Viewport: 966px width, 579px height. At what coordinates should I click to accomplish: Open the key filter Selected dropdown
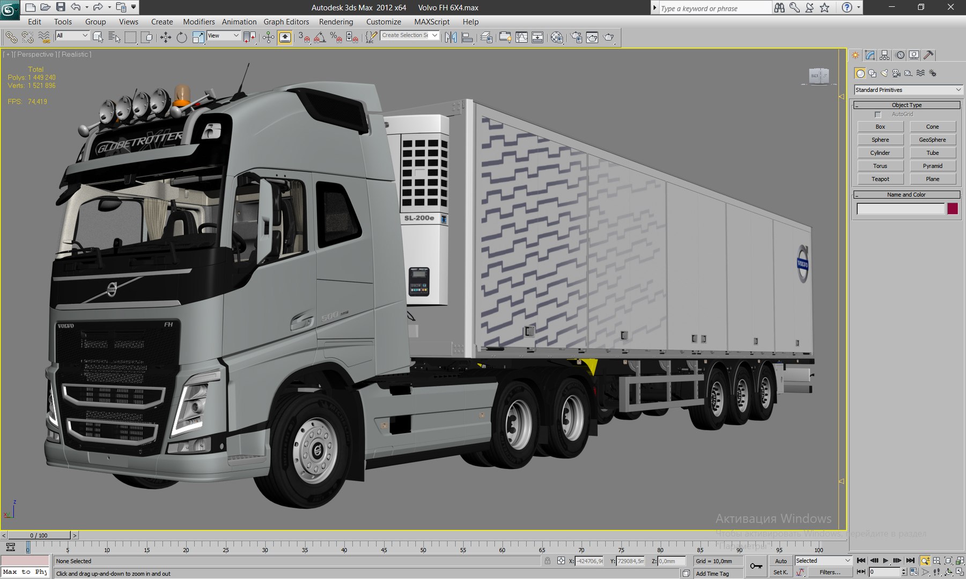point(823,561)
